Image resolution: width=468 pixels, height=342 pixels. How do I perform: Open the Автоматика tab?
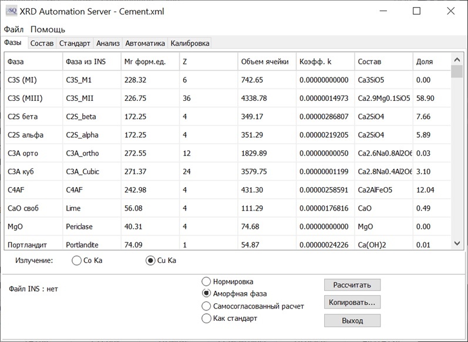145,43
